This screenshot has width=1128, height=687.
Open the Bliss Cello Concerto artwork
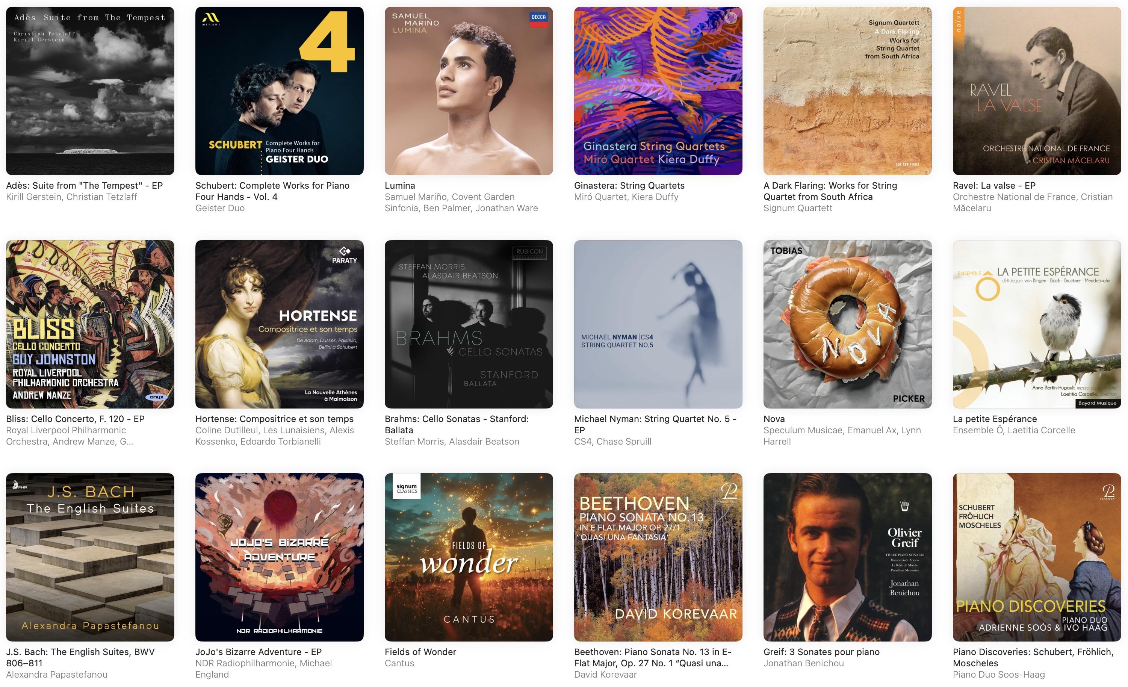90,324
